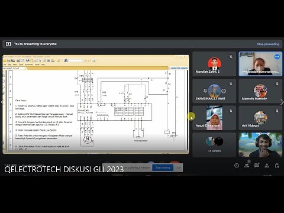This screenshot has height=213, width=284.
Task: Click muted mic icon on Astuti Damayanti tile
Action: 231,111
